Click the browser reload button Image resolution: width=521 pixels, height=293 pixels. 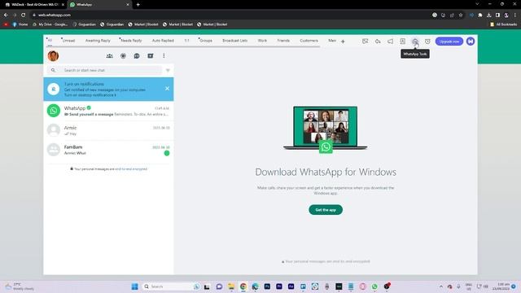24,15
